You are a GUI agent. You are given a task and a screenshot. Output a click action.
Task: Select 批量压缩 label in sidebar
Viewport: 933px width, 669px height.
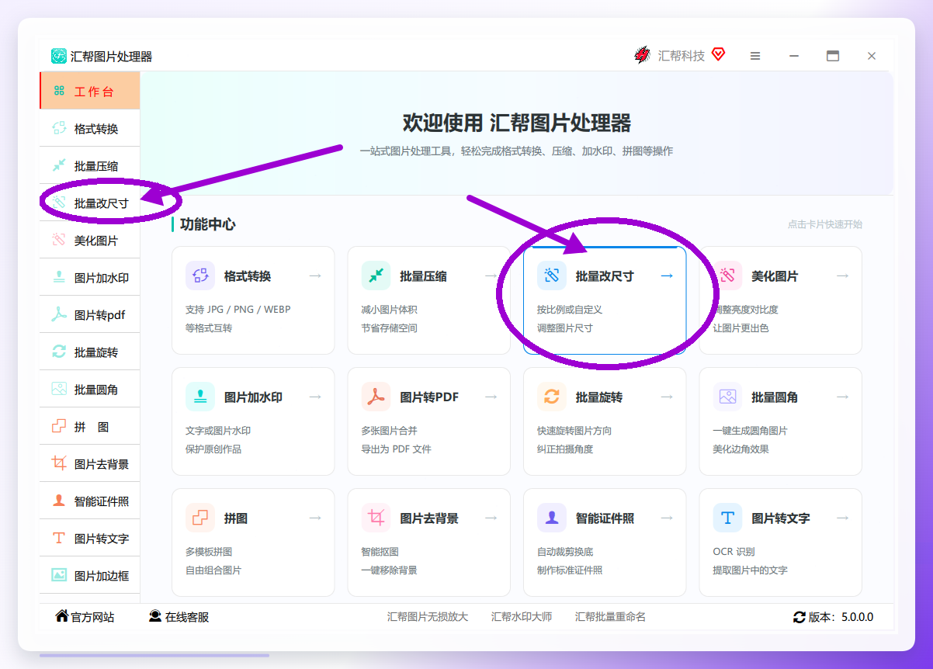96,166
